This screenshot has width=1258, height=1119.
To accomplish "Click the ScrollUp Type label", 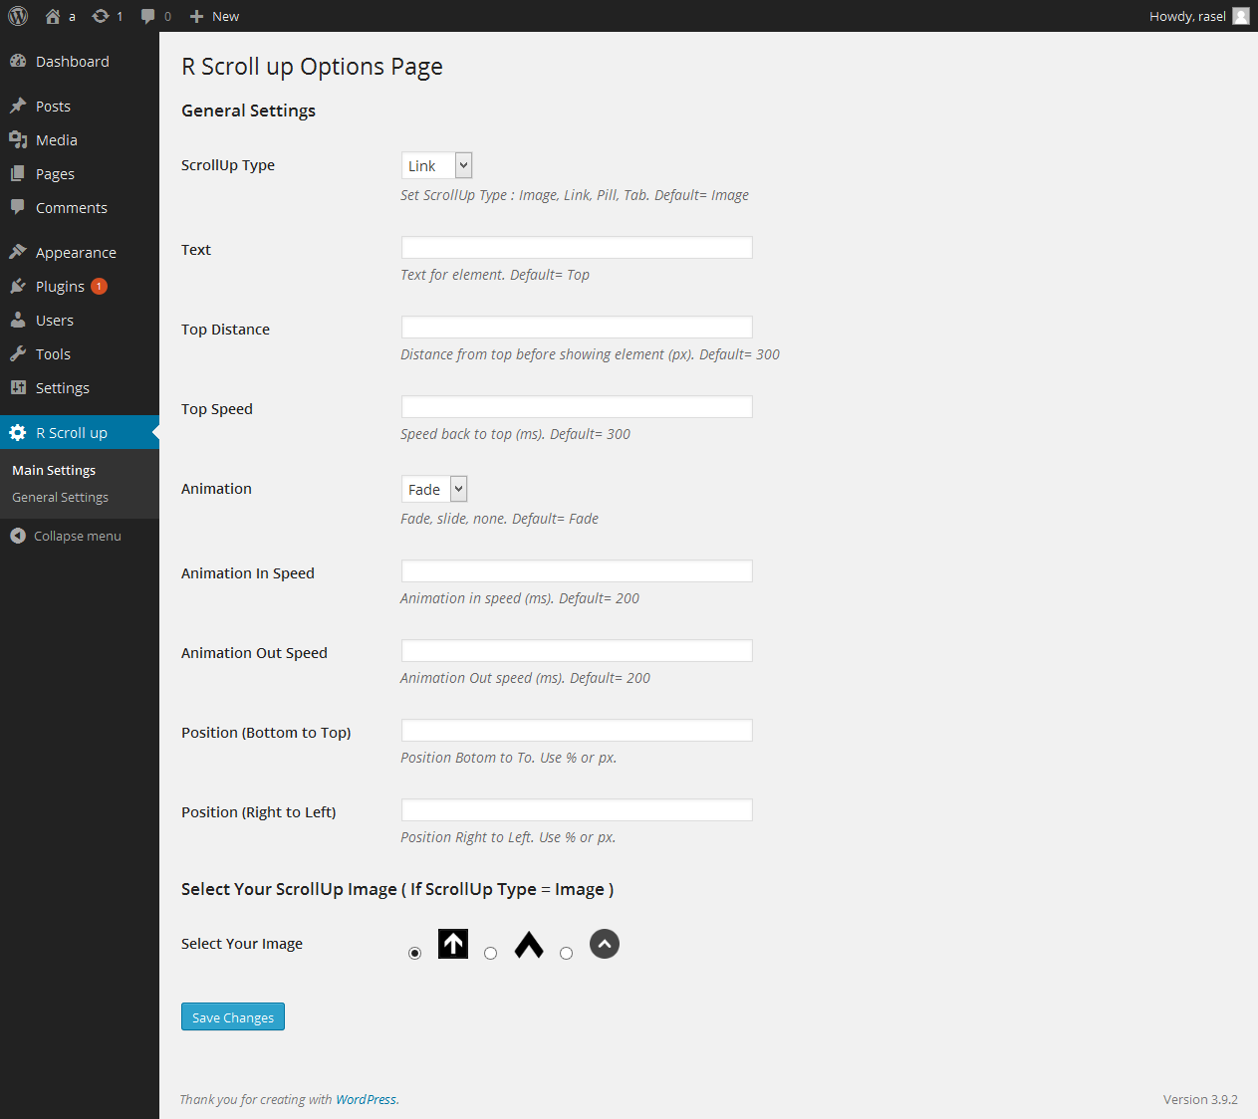I will click(228, 165).
